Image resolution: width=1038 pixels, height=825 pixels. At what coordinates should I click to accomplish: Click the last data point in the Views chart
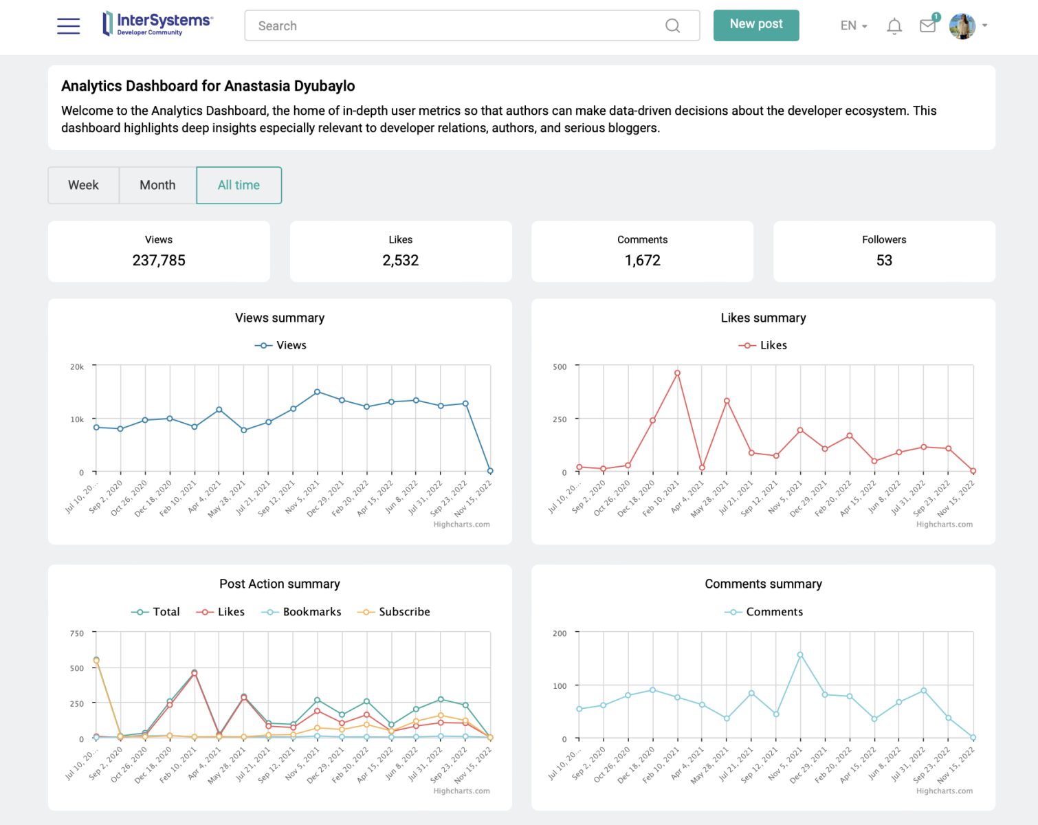point(490,471)
